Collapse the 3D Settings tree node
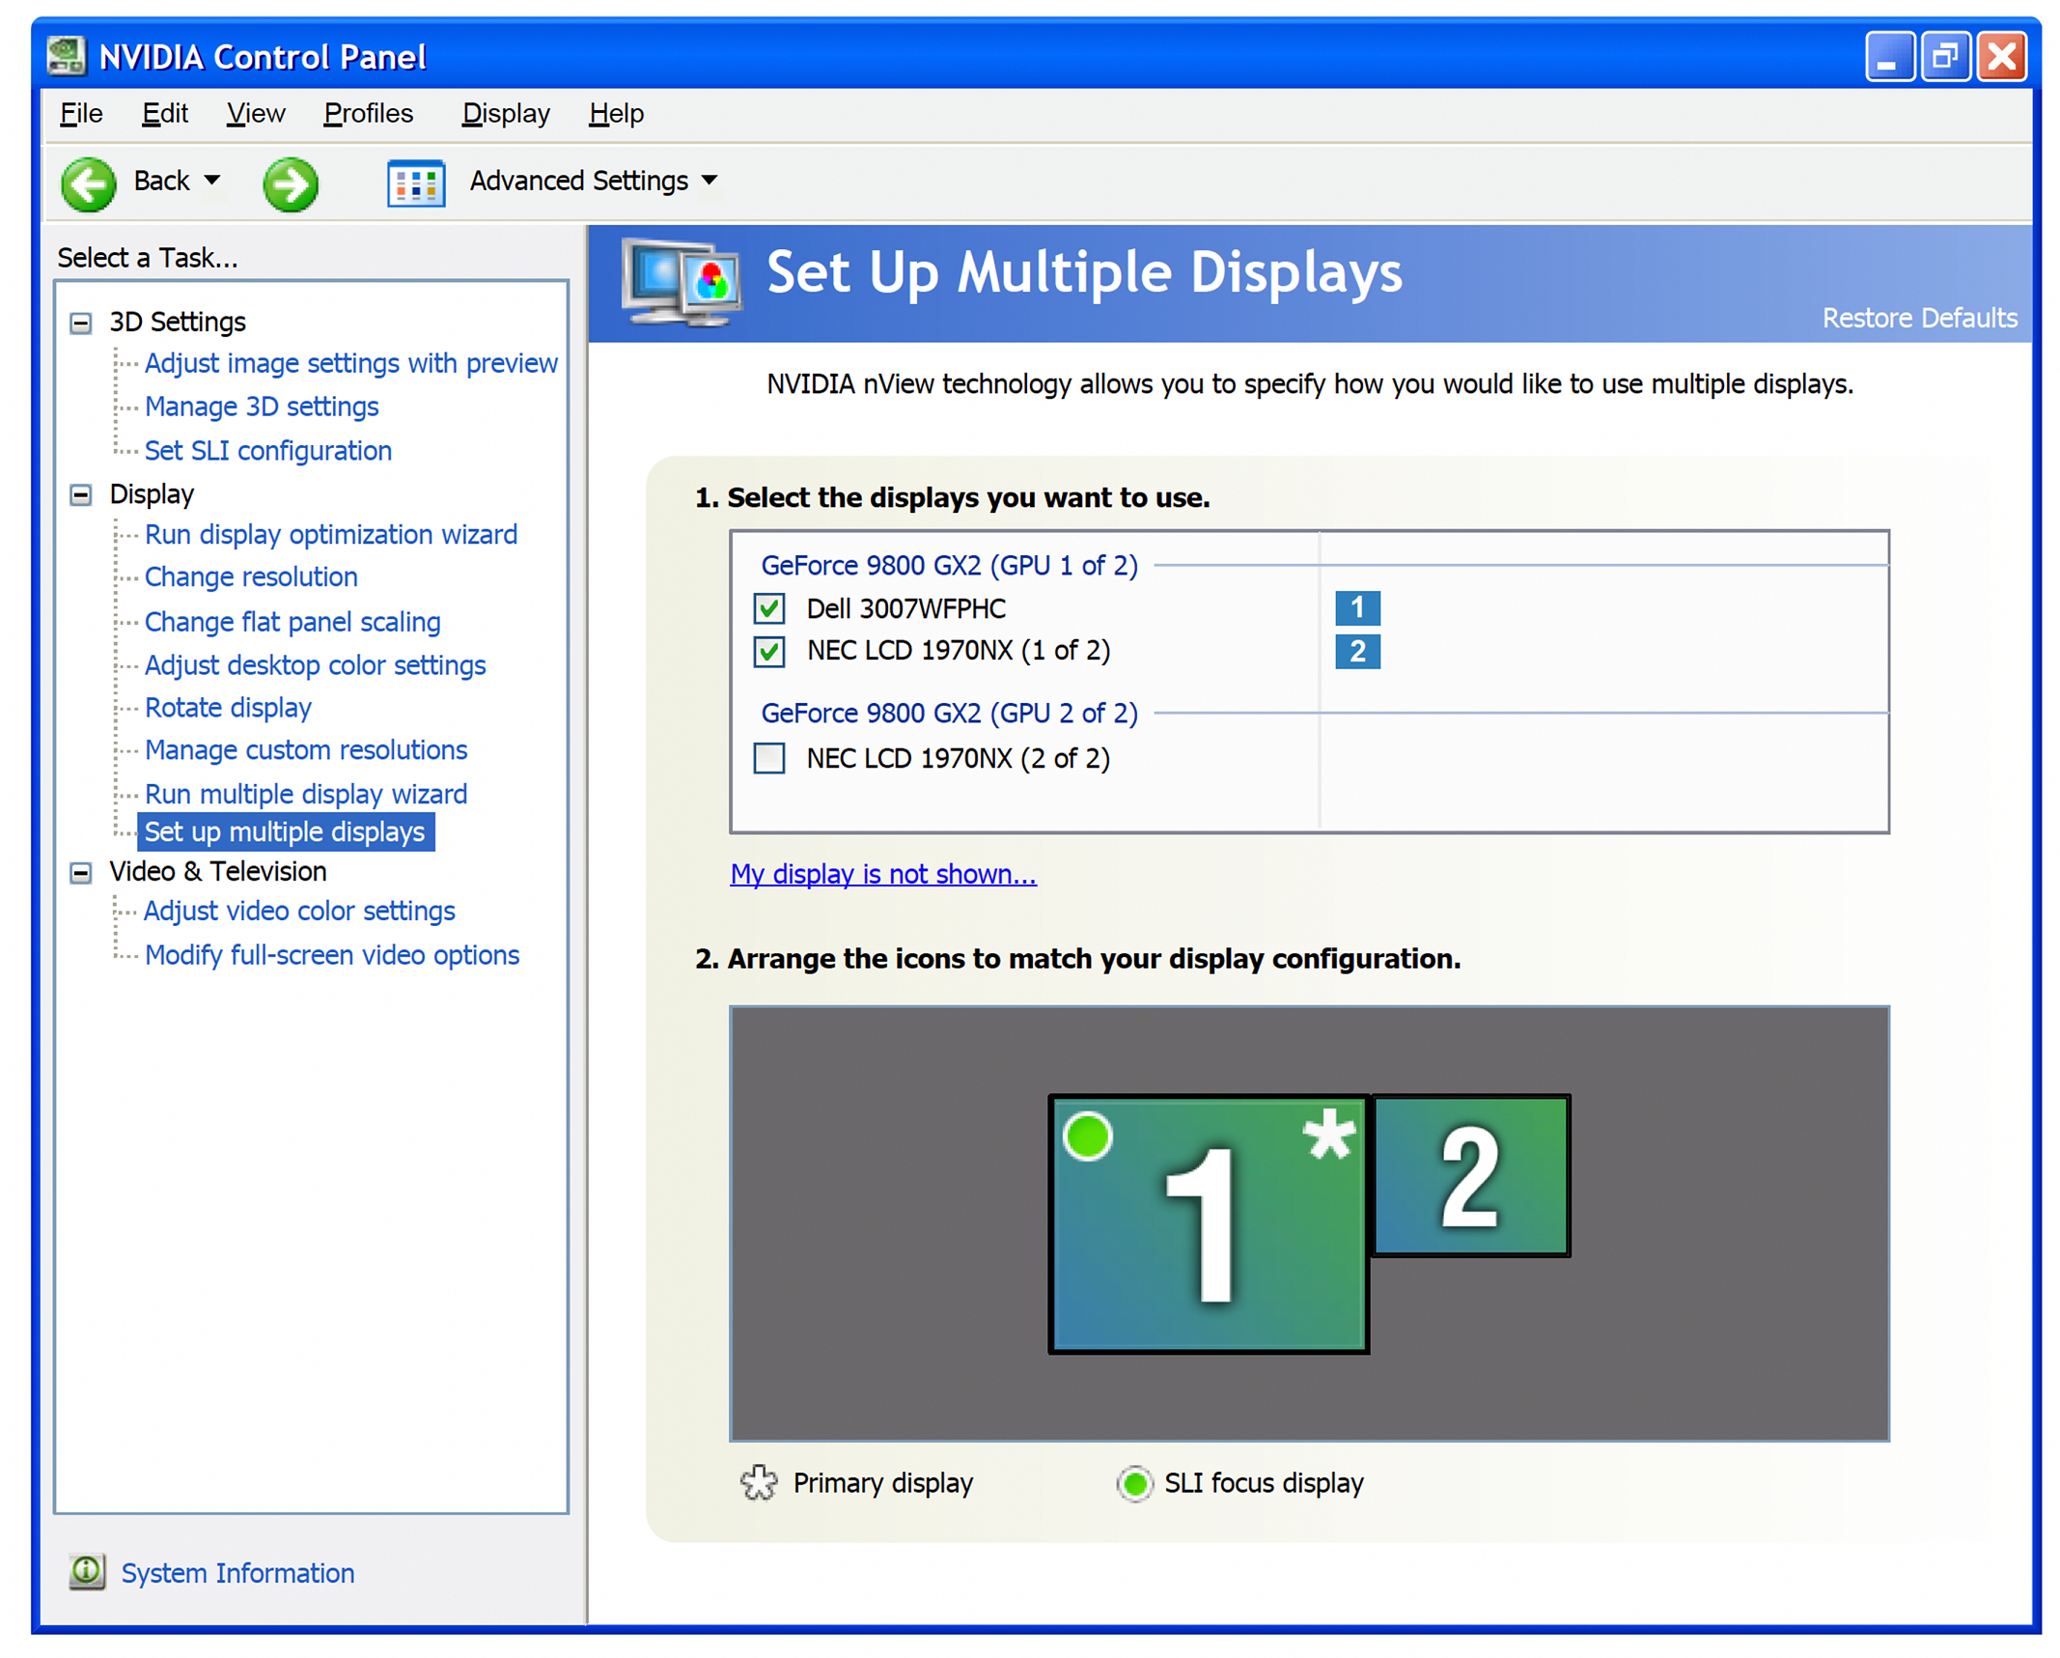 (81, 323)
